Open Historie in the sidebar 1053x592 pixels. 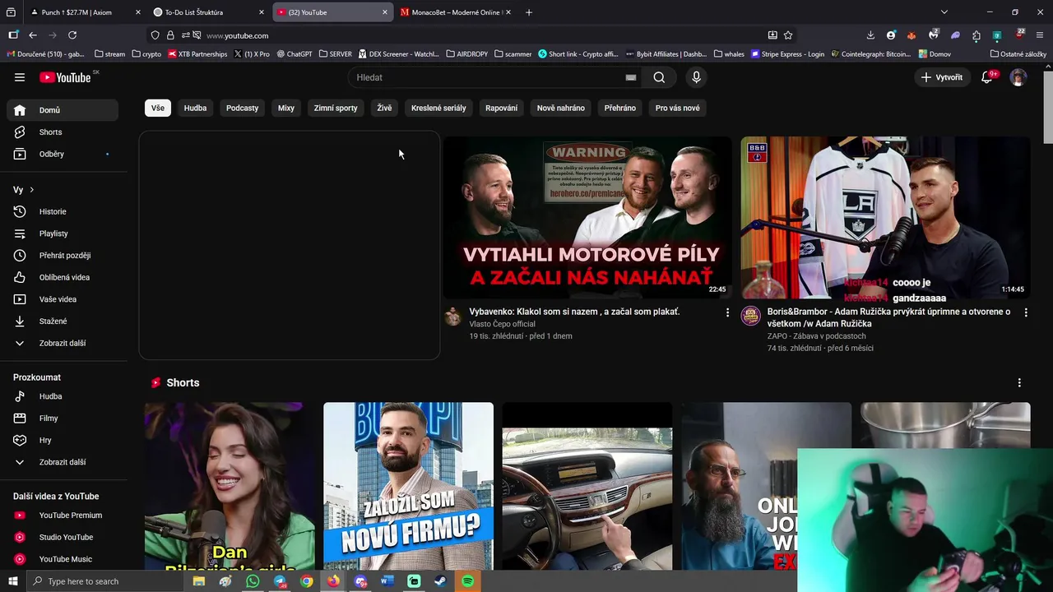click(62, 211)
